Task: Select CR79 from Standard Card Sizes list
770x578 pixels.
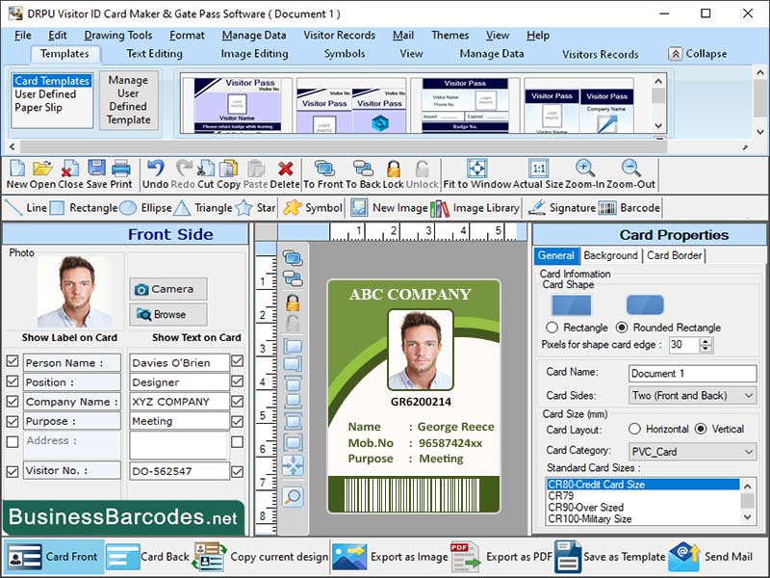Action: click(563, 498)
